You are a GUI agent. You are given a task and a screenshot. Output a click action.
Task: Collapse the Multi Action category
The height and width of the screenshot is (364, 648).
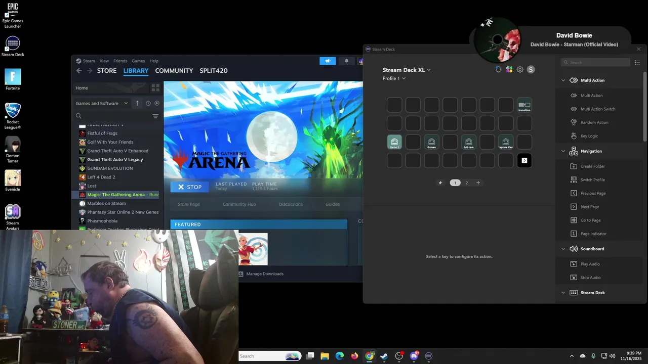click(x=563, y=80)
